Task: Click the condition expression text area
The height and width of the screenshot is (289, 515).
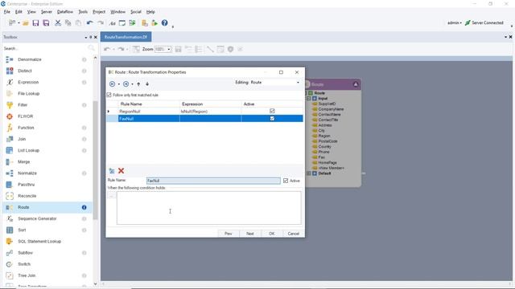Action: pyautogui.click(x=208, y=208)
